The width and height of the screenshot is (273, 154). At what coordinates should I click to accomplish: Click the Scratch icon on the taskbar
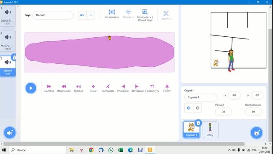[x=150, y=150]
